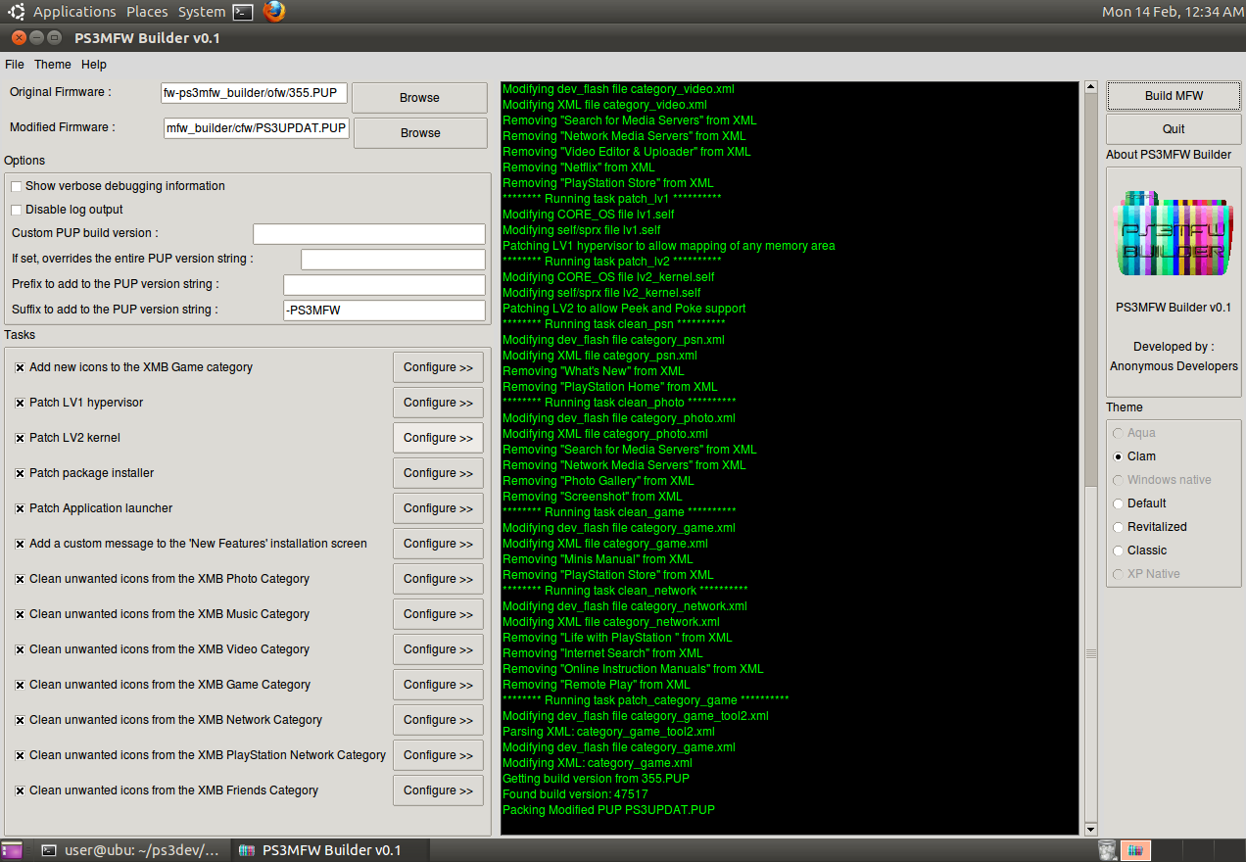Screen dimensions: 1246x862
Task: Check the Disable log output box
Action: click(x=17, y=210)
